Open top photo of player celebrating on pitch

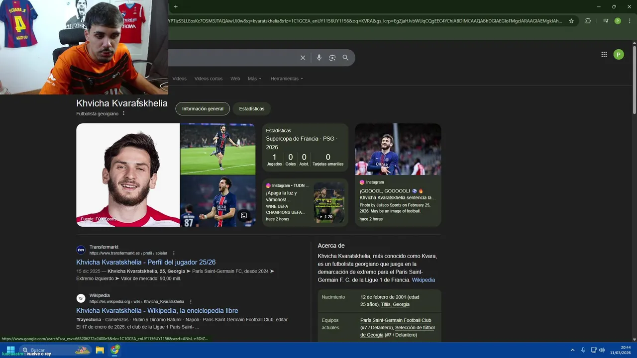[217, 149]
